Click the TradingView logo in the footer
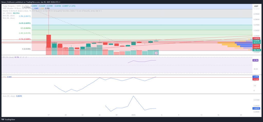The width and height of the screenshot is (263, 122). pos(8,119)
